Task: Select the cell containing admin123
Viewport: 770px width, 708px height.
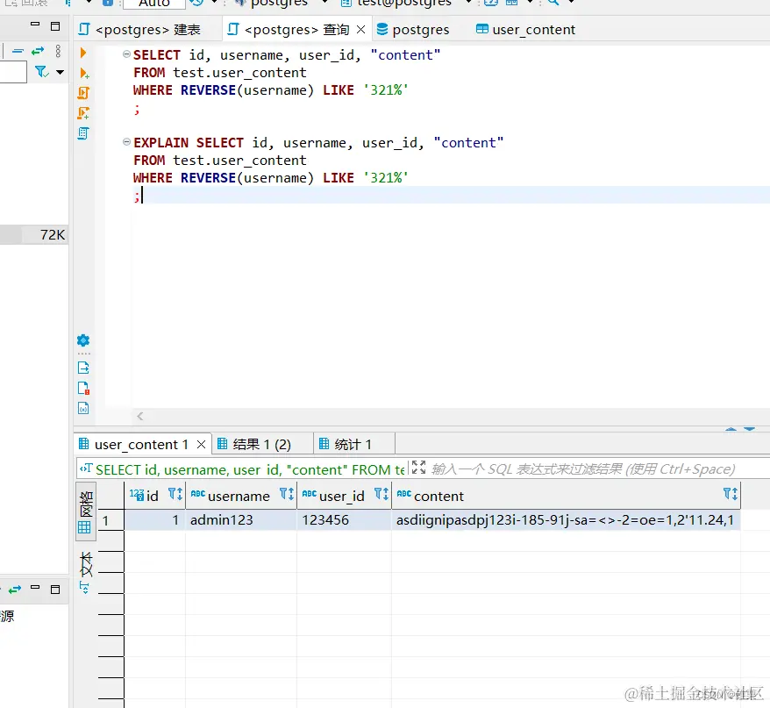Action: pyautogui.click(x=241, y=520)
